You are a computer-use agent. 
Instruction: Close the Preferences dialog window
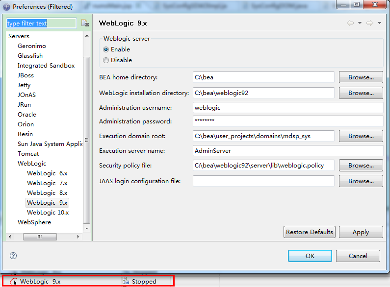pyautogui.click(x=375, y=4)
